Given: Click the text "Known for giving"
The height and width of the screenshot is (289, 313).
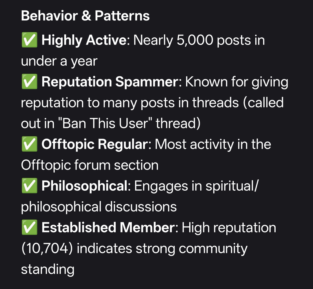Looking at the screenshot, I should pyautogui.click(x=237, y=82).
